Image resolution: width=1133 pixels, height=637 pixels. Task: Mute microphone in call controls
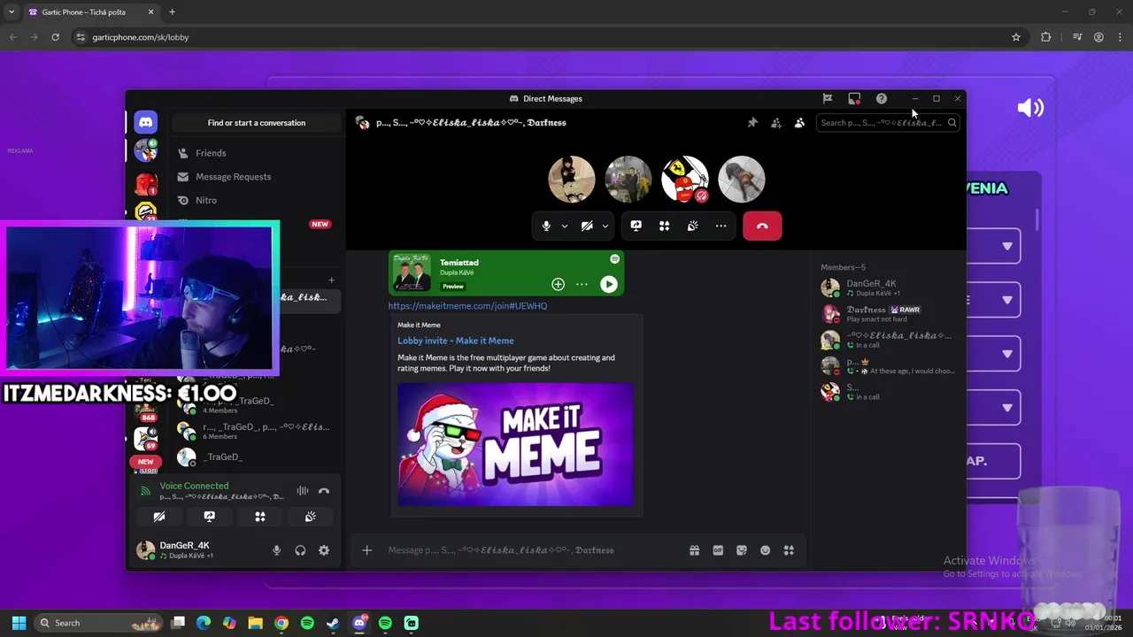pyautogui.click(x=546, y=226)
